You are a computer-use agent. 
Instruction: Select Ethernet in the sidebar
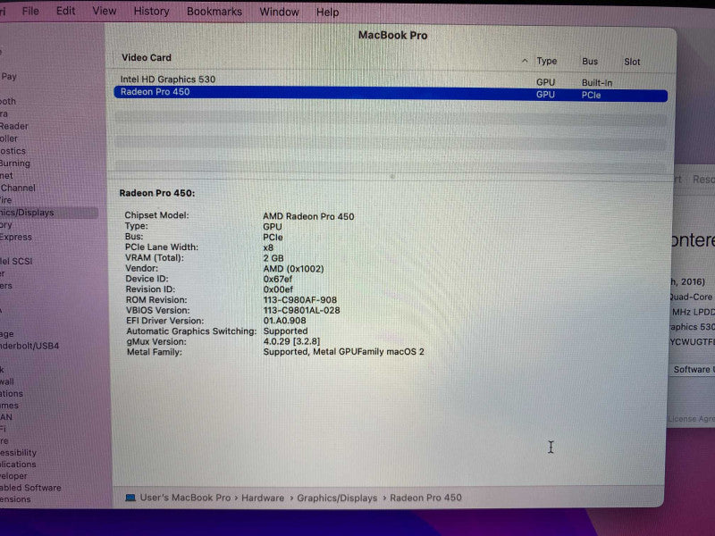7,175
